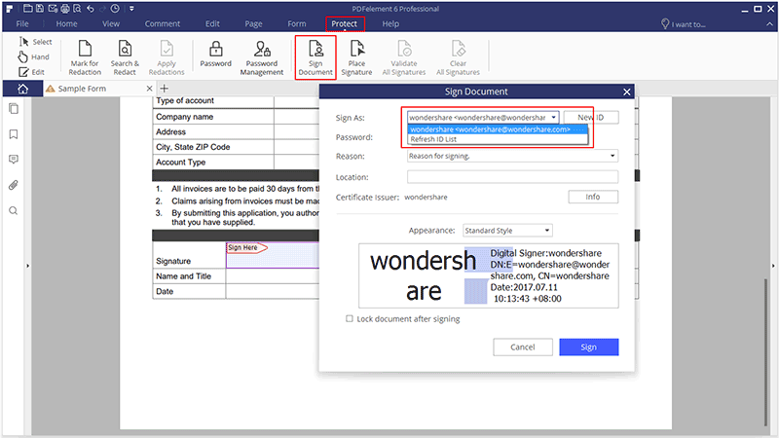The height and width of the screenshot is (438, 779).
Task: Close the Sample Form tab
Action: 149,89
